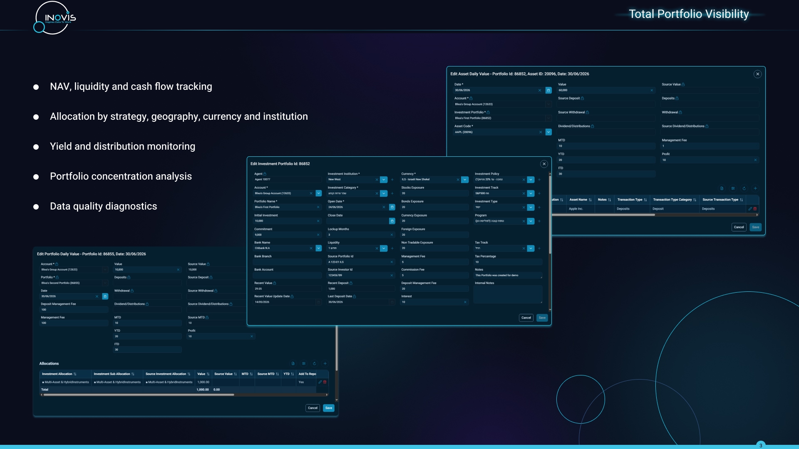Delete the Multi-Asset & HybridInstruments allocation row
Image resolution: width=799 pixels, height=449 pixels.
click(x=325, y=382)
